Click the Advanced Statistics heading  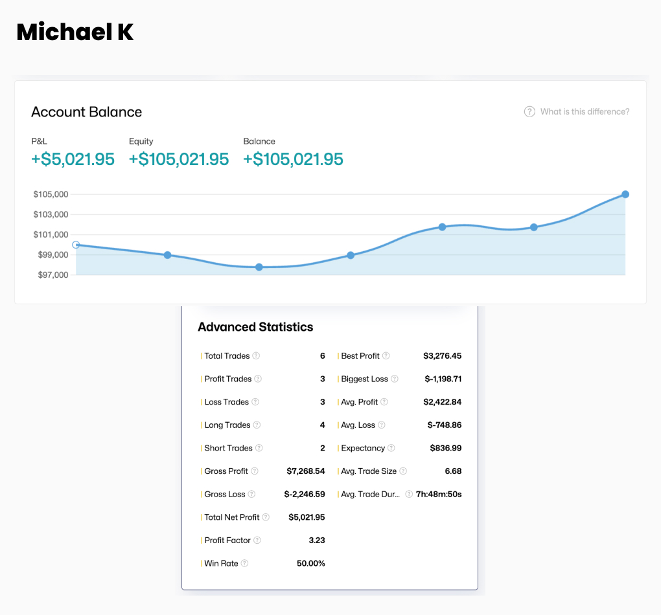(255, 327)
